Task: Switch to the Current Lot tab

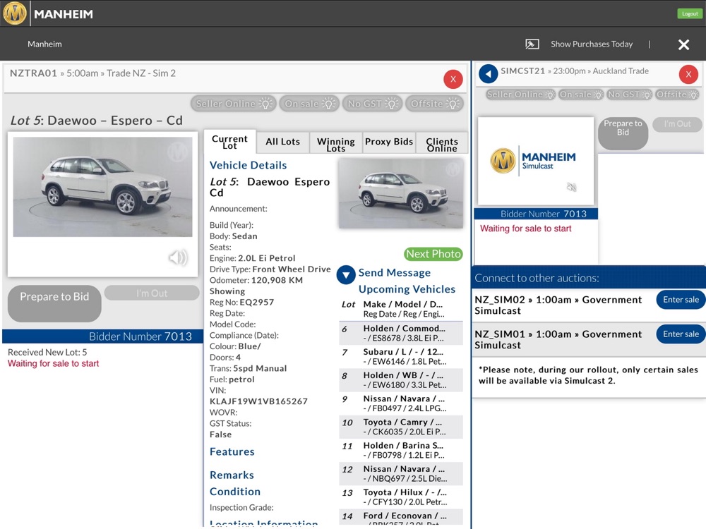Action: (229, 142)
